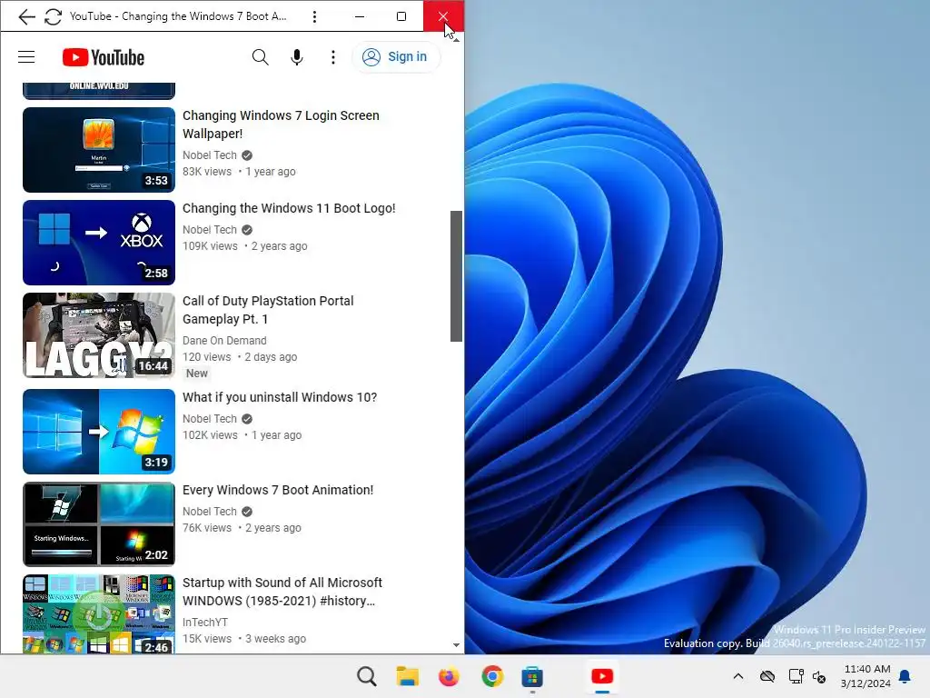Click the 3:19 duration badge
The height and width of the screenshot is (698, 930).
click(x=156, y=462)
